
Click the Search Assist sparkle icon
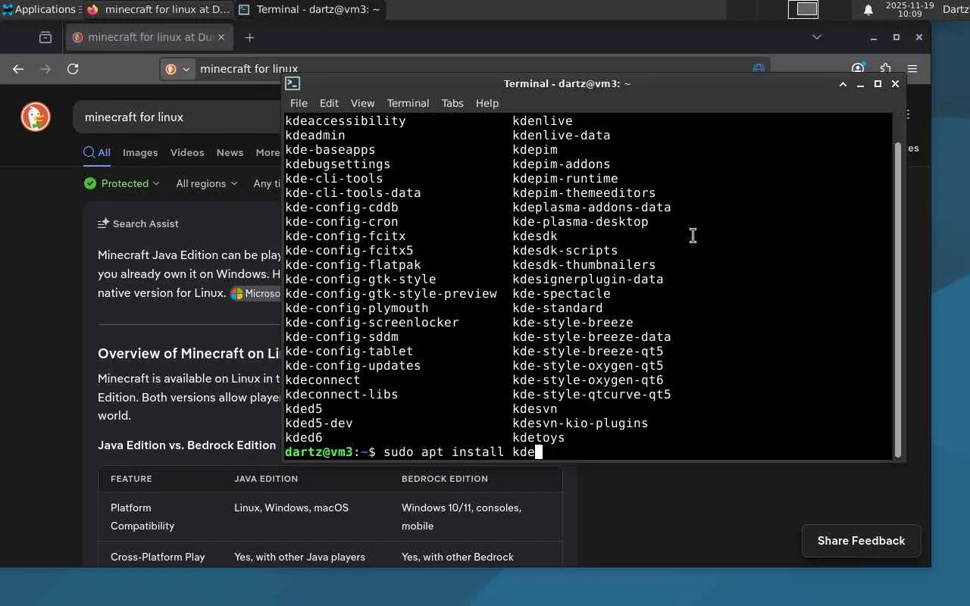103,223
